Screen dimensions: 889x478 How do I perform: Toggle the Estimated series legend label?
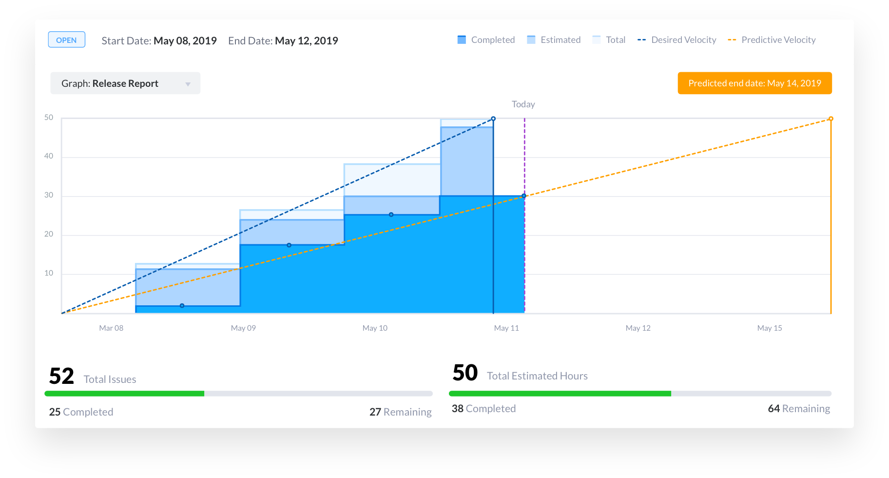tap(560, 40)
